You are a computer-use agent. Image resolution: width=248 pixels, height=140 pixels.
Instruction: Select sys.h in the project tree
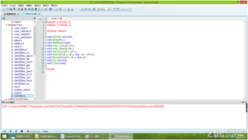17,87
